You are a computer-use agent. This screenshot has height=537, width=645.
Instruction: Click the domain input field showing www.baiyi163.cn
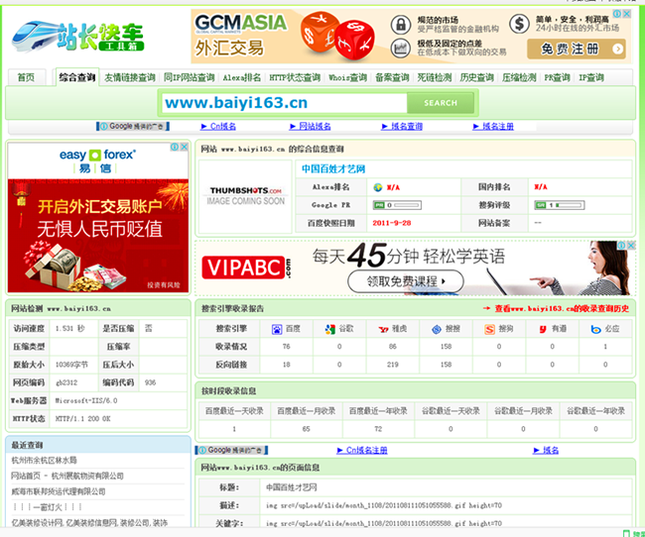click(x=283, y=102)
